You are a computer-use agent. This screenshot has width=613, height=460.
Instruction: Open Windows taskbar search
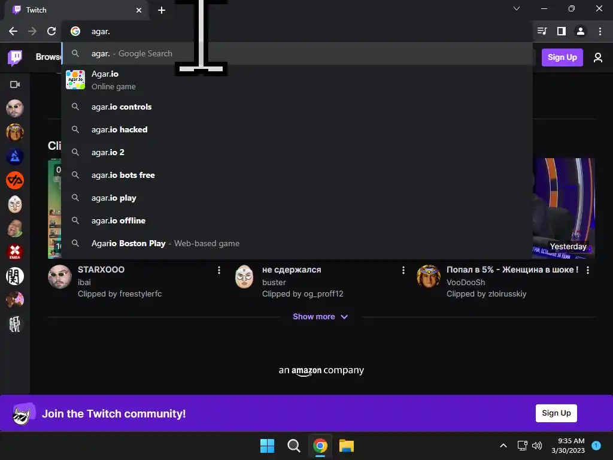click(x=293, y=446)
